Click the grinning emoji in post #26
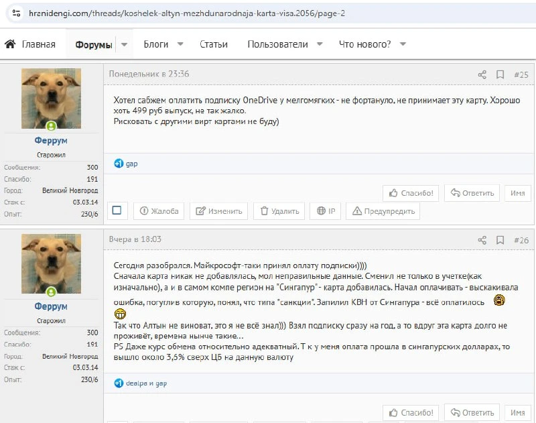Screen dimensions: 536x423 pos(120,314)
